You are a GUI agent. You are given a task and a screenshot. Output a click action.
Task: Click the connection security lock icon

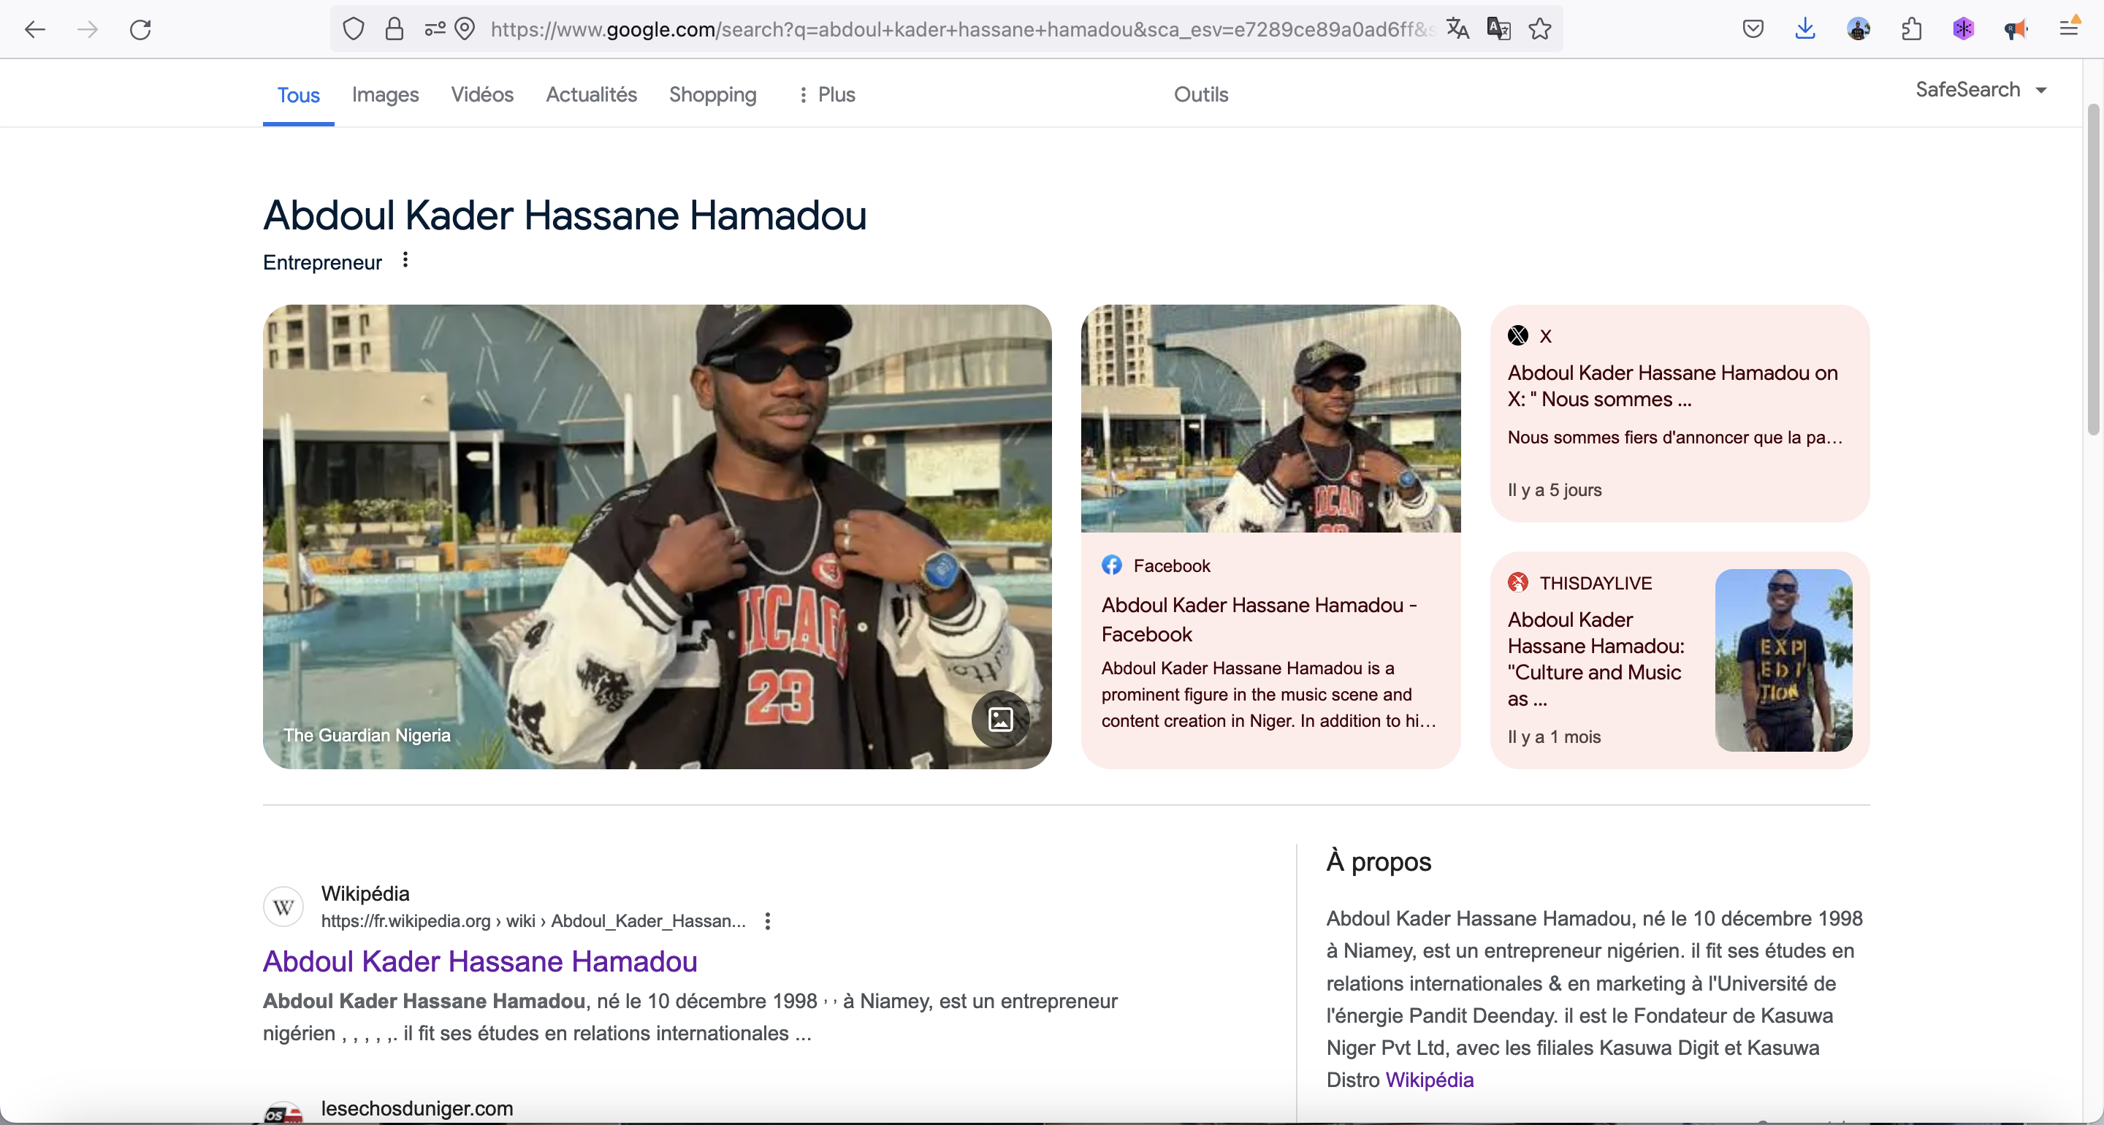[x=394, y=29]
